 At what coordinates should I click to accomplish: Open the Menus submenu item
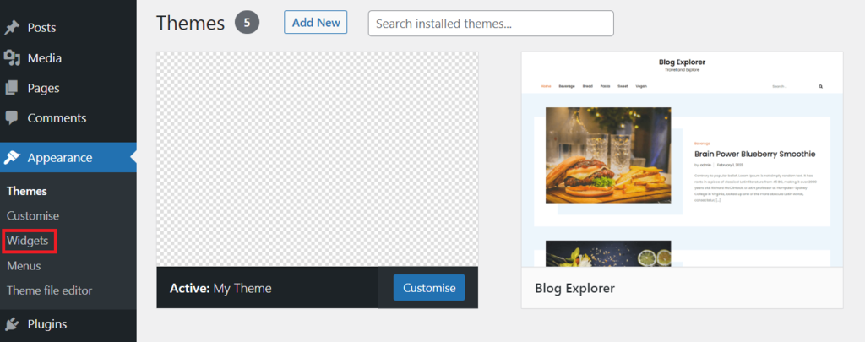click(x=24, y=266)
